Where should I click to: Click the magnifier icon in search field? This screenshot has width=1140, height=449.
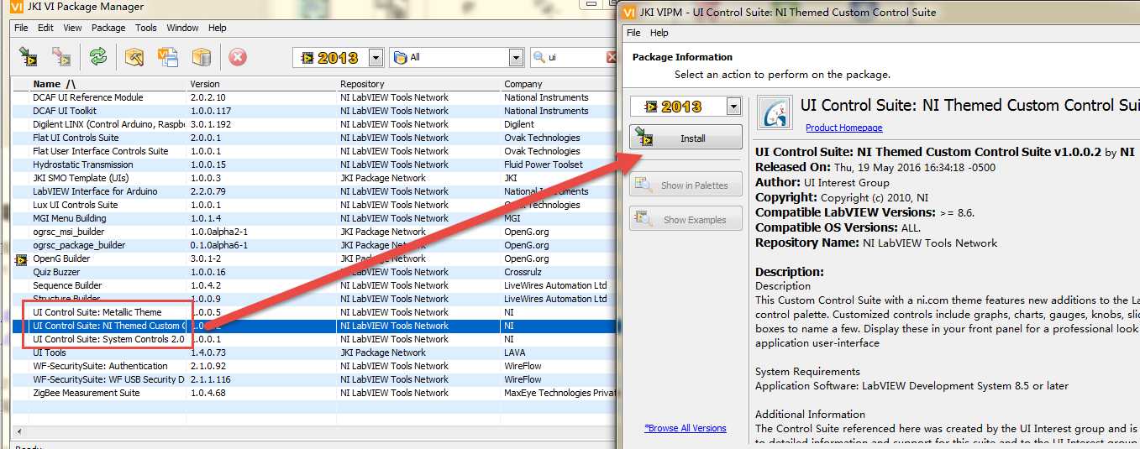540,58
